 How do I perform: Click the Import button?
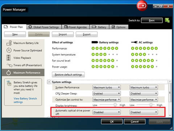point(63,34)
